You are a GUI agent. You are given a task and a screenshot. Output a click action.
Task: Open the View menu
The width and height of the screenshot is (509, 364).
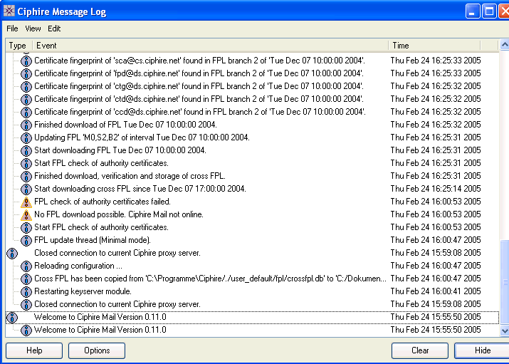(33, 28)
